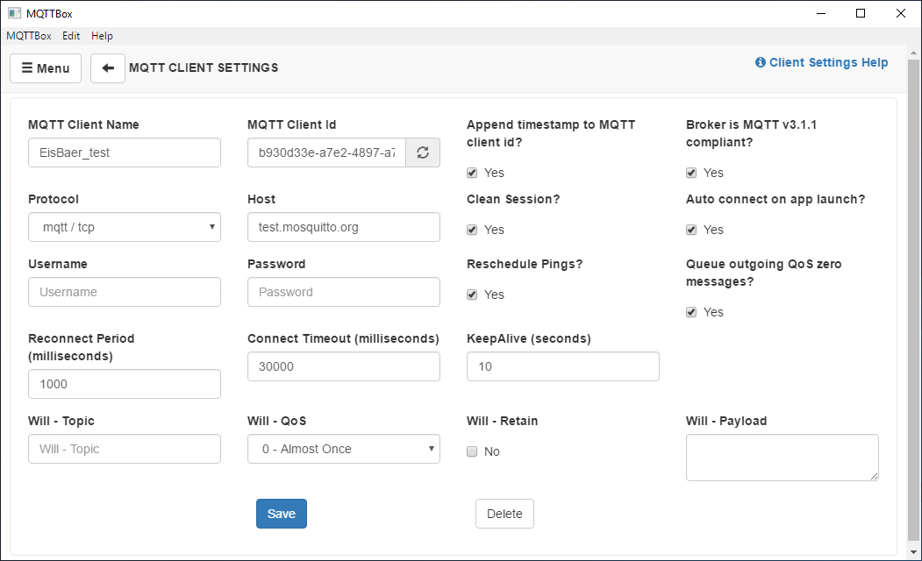
Task: Click the vertical scrollbar thumb
Action: click(x=913, y=300)
